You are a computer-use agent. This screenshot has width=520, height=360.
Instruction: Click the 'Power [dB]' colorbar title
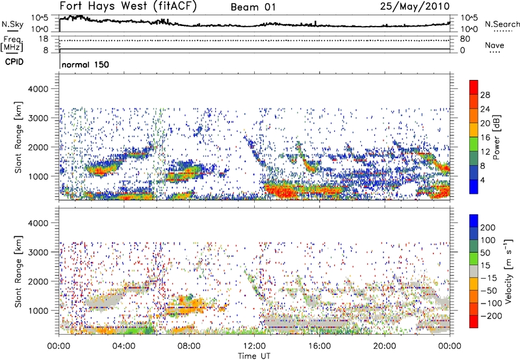[497, 137]
